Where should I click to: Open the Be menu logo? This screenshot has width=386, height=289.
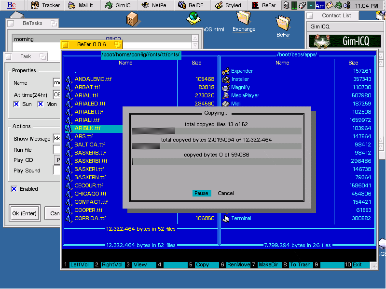pyautogui.click(x=12, y=5)
